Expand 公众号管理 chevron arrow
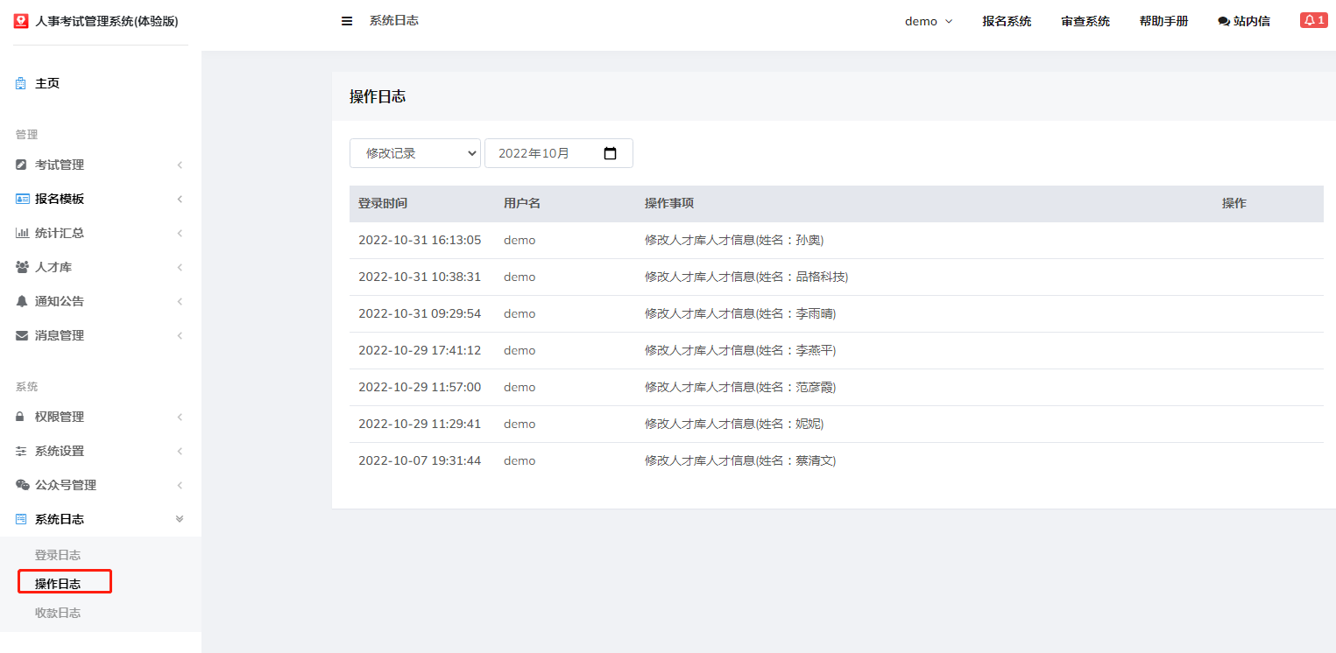 point(180,485)
